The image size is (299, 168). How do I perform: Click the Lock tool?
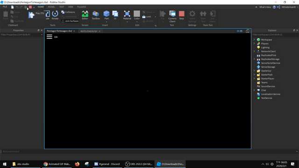pyautogui.click(x=147, y=17)
